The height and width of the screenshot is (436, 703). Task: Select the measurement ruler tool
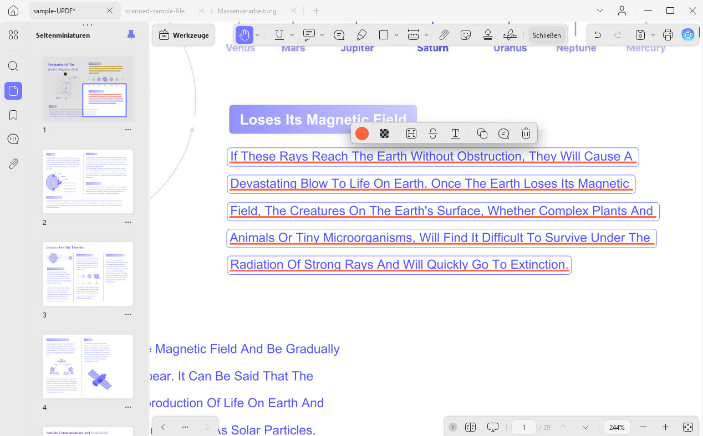(413, 35)
